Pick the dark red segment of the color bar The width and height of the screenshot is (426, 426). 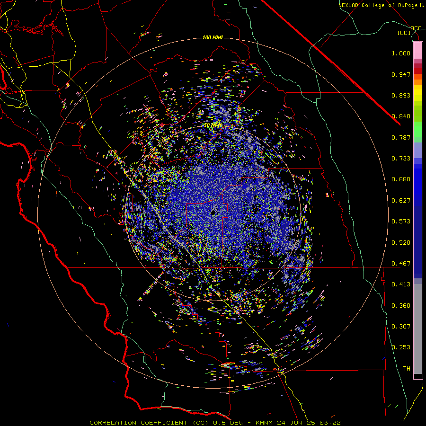(418, 71)
